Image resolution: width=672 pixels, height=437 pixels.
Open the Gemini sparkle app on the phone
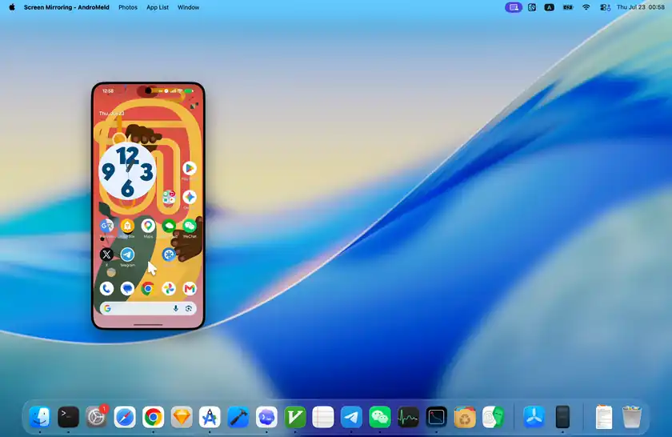tap(190, 197)
